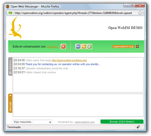Click the yellow Open WebIM logo
The height and width of the screenshot is (136, 151).
[15, 28]
